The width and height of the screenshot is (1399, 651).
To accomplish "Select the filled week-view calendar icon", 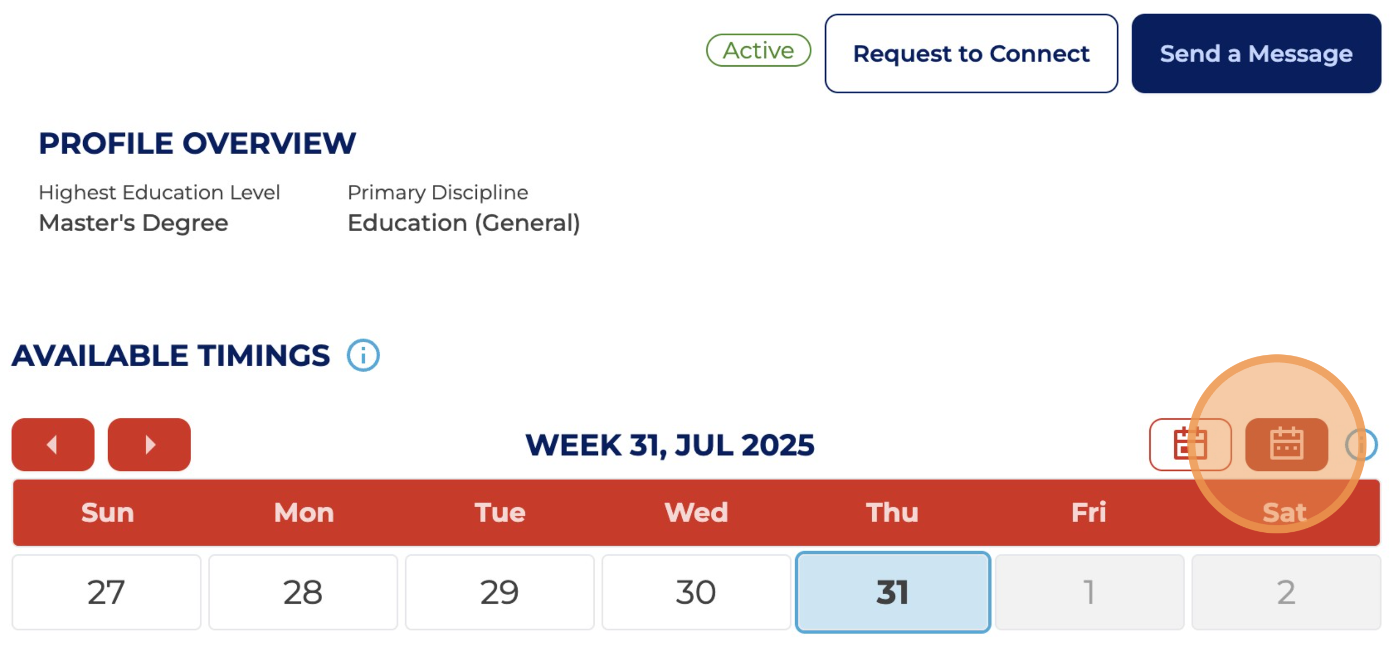I will pyautogui.click(x=1286, y=444).
